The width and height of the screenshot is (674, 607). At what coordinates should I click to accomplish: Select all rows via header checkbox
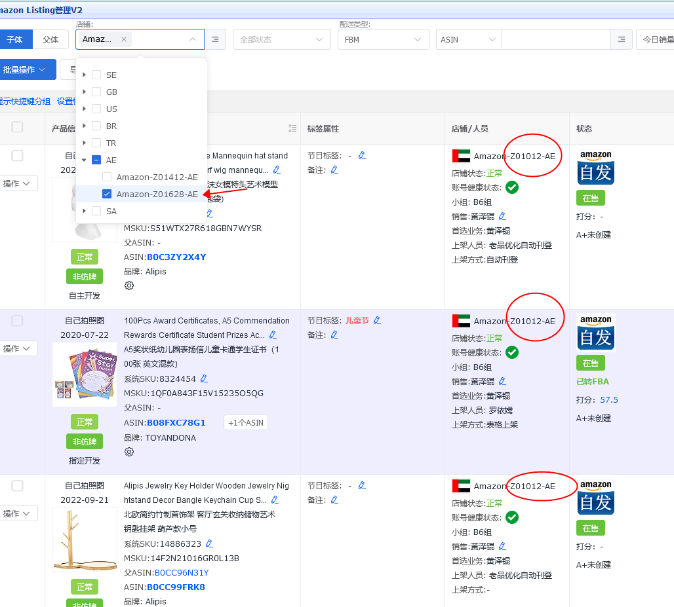tap(17, 127)
